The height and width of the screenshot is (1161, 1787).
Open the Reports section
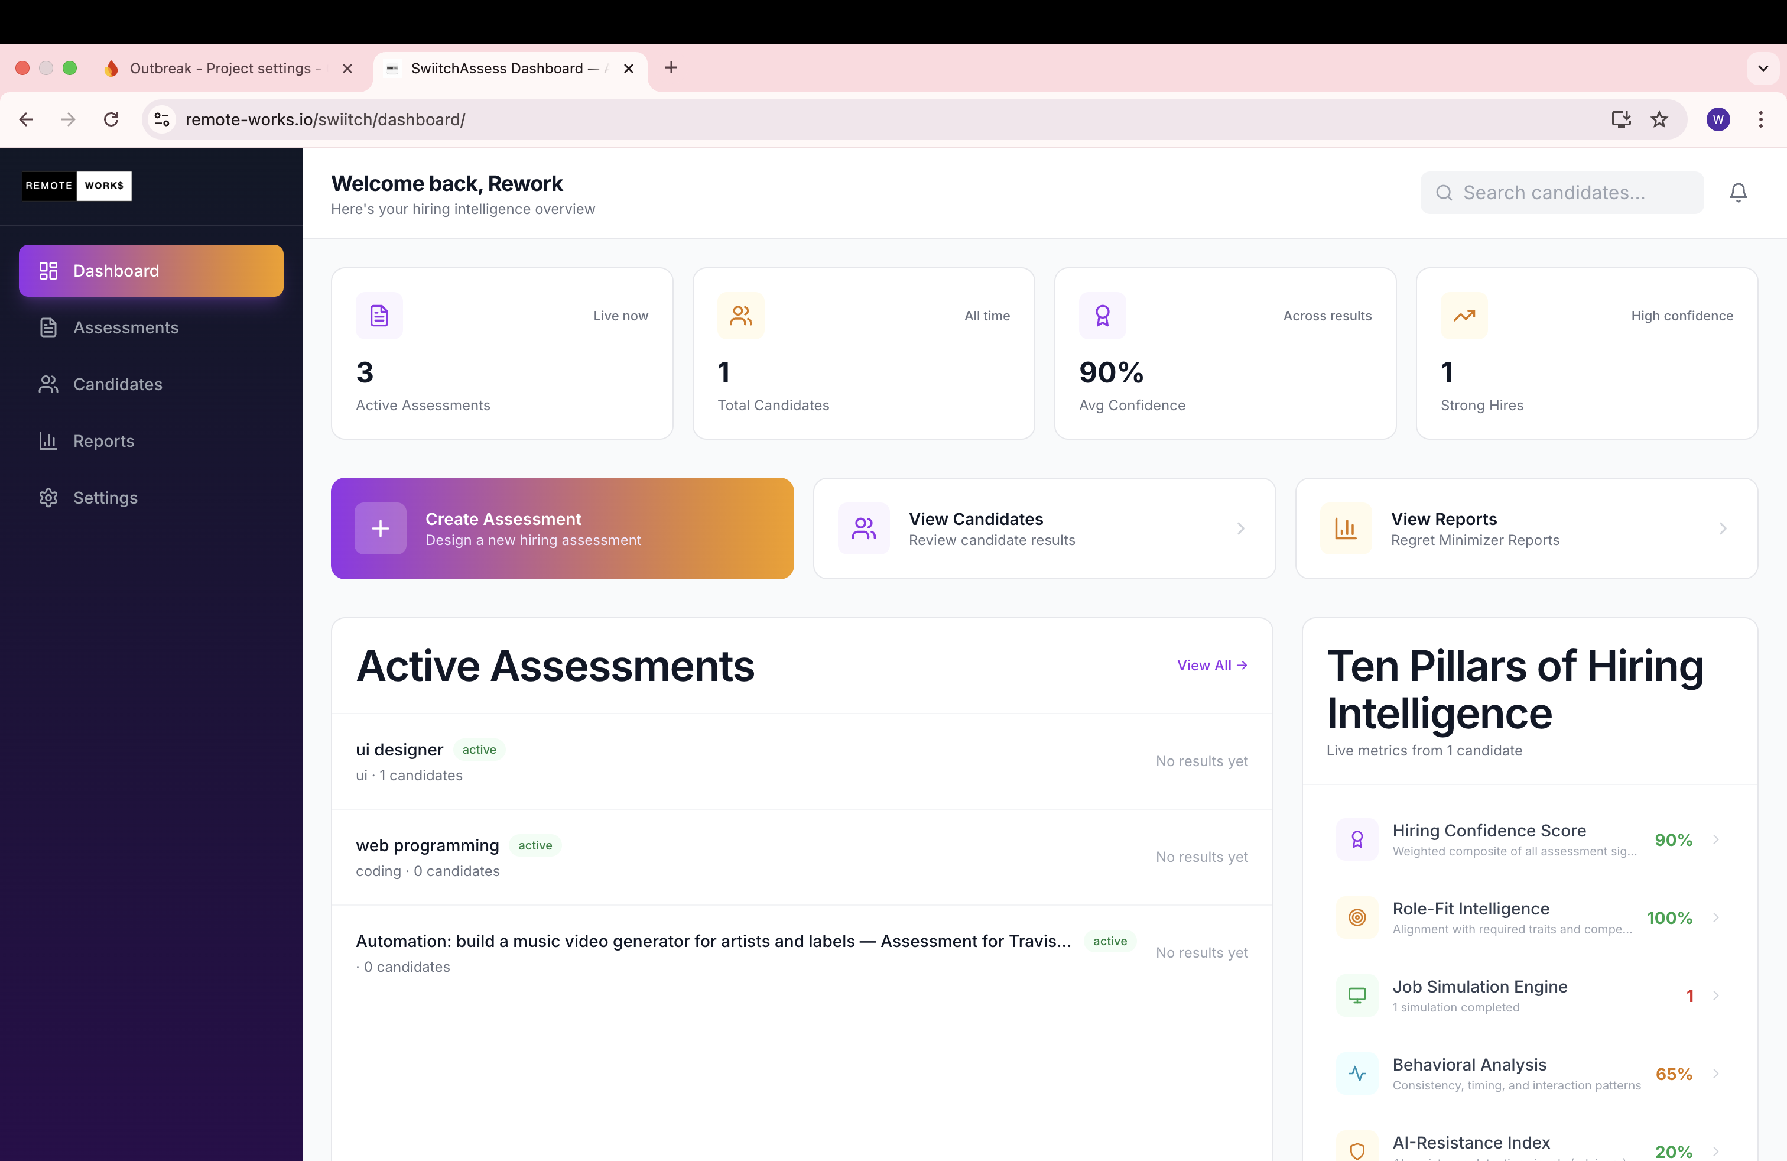coord(103,441)
